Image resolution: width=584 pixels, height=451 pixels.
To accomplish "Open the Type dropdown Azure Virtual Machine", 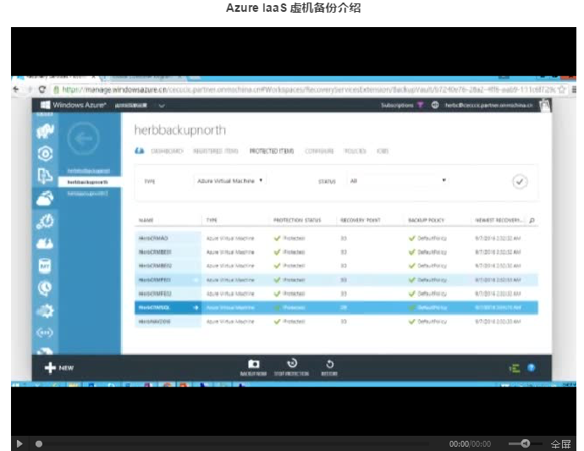I will pyautogui.click(x=230, y=180).
